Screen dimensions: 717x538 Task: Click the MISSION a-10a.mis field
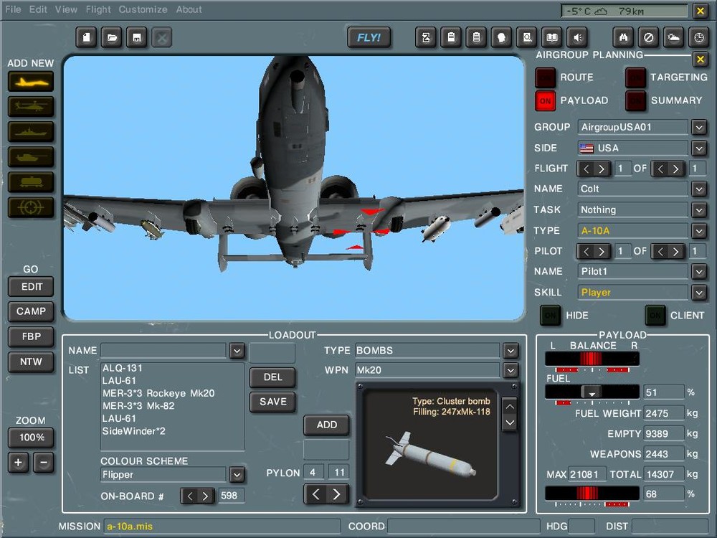[222, 527]
